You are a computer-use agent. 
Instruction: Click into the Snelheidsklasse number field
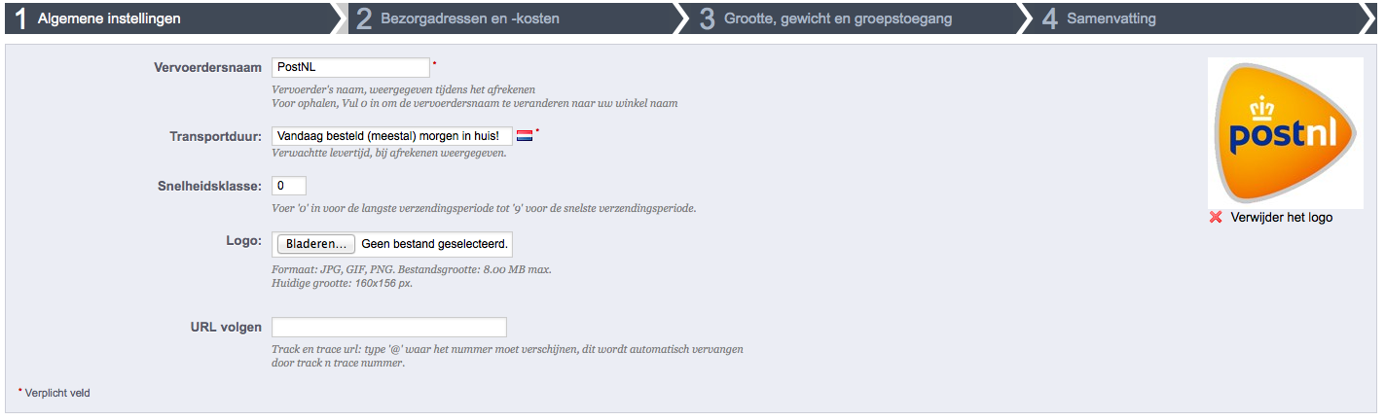pyautogui.click(x=289, y=185)
